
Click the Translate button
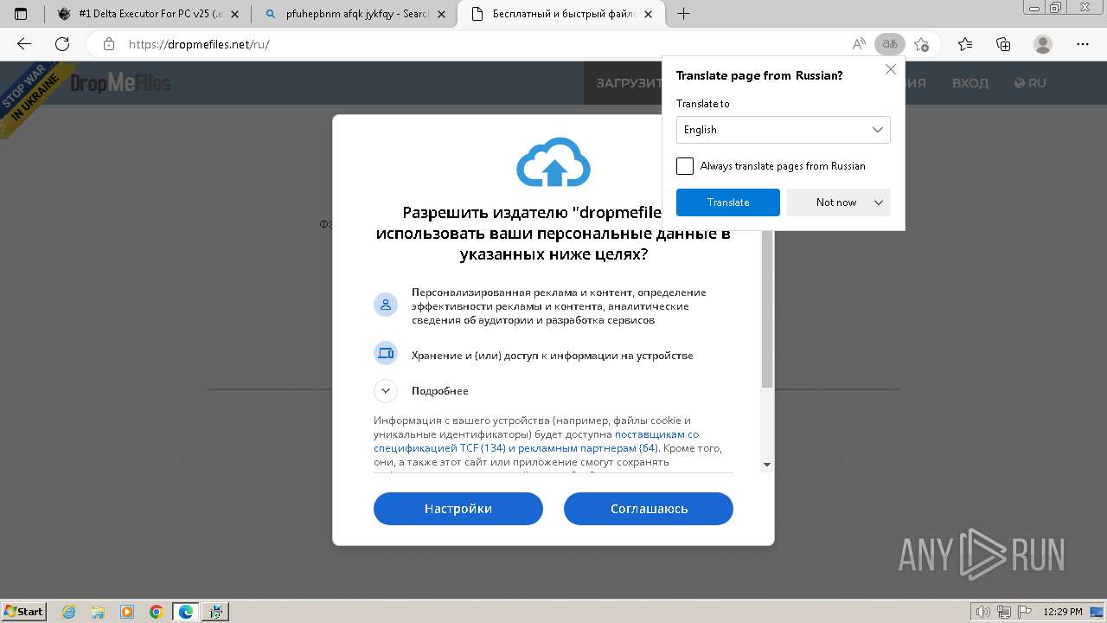(728, 202)
